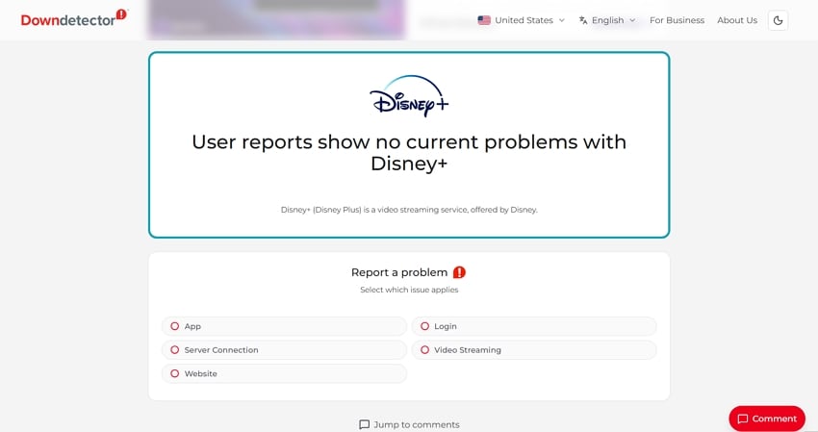Follow the Jump to comments link

coord(410,424)
